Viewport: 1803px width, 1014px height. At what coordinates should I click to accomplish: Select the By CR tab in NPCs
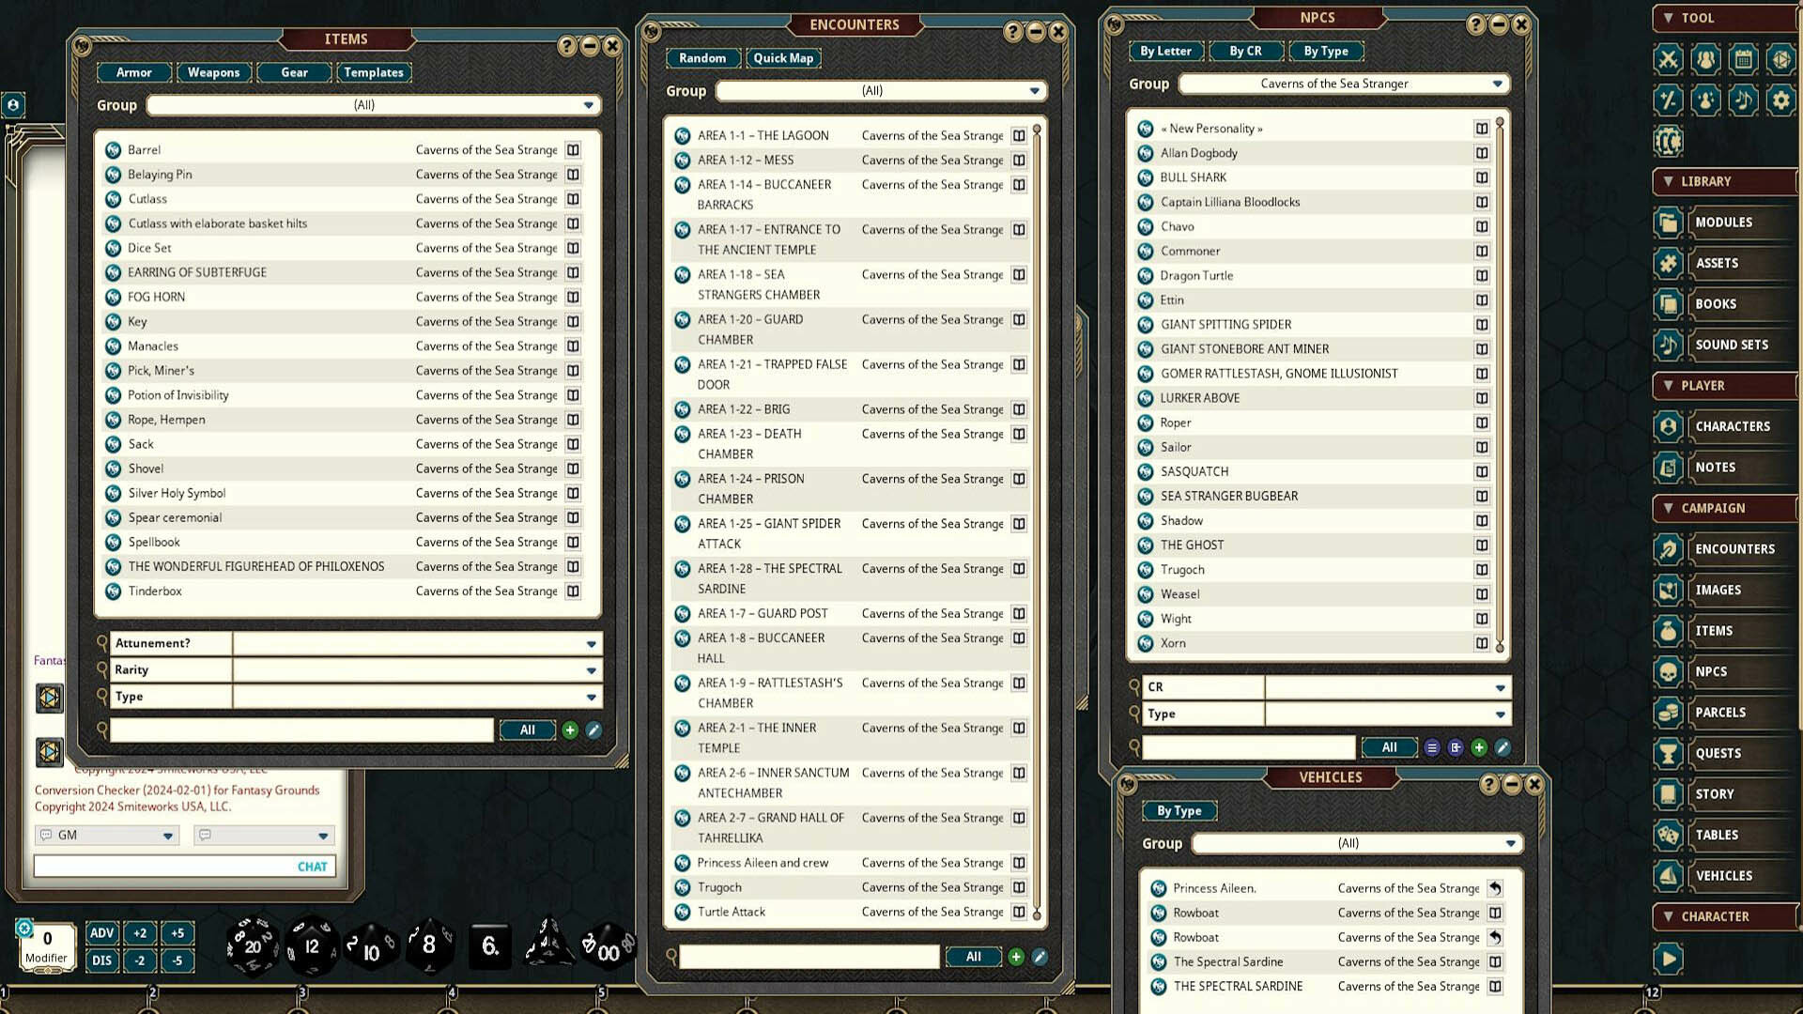pyautogui.click(x=1246, y=51)
